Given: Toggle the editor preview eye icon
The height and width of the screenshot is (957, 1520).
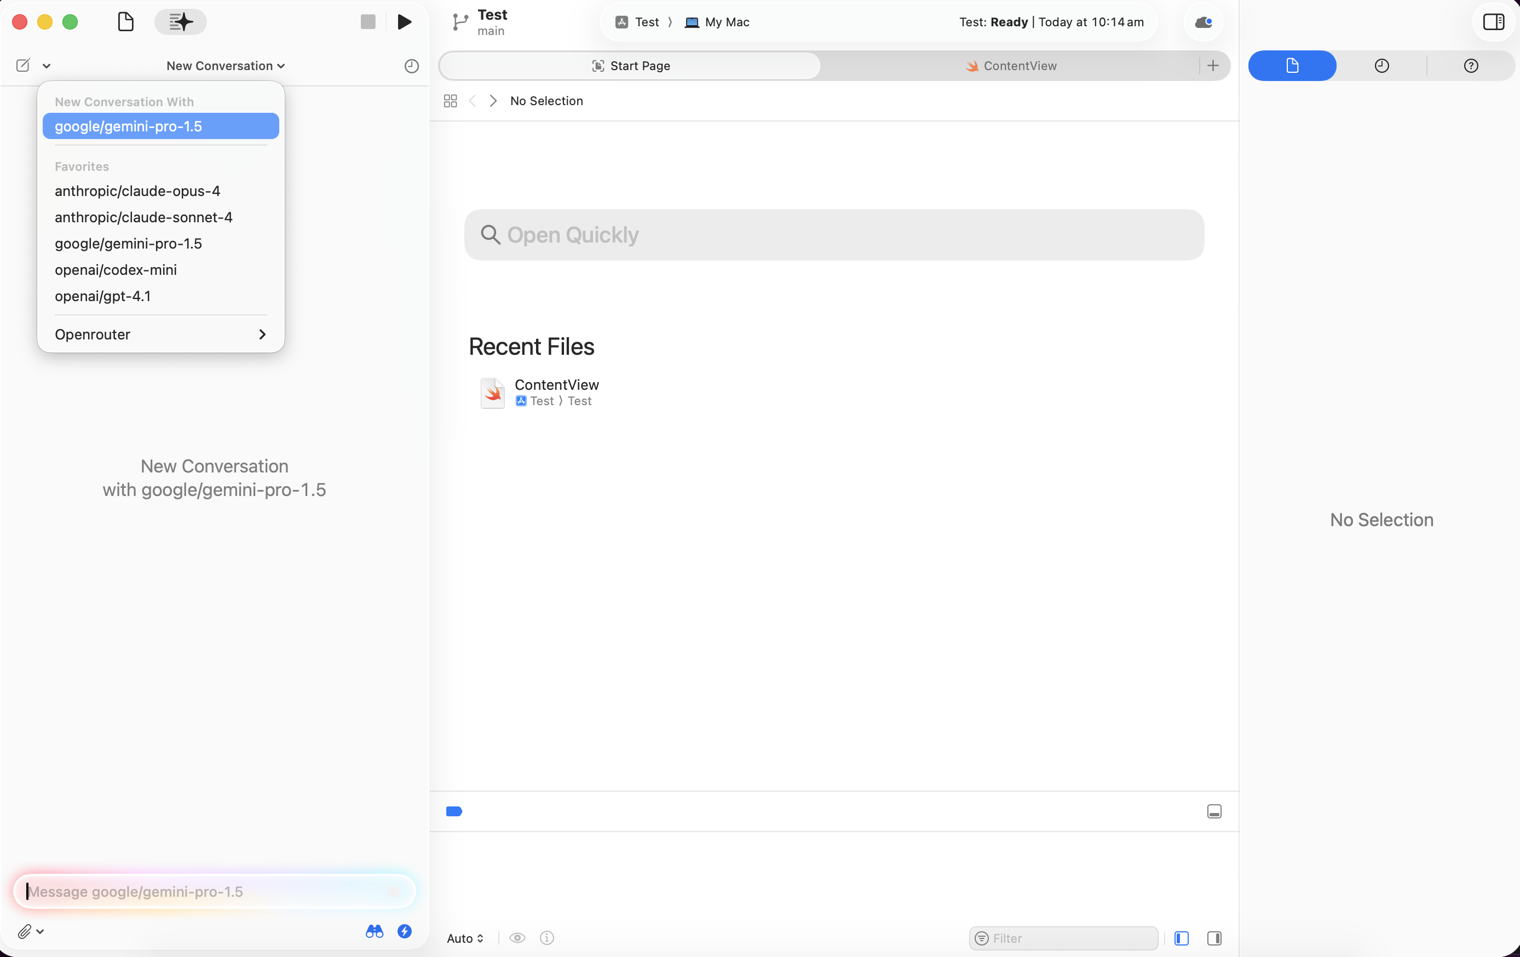Looking at the screenshot, I should coord(517,938).
